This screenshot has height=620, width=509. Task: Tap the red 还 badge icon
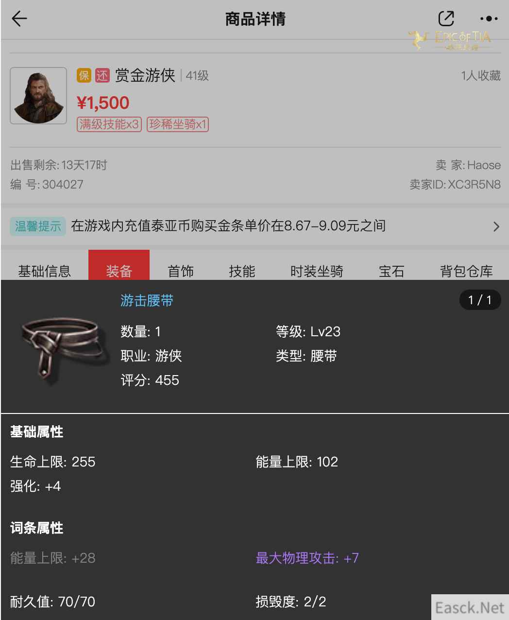point(102,75)
